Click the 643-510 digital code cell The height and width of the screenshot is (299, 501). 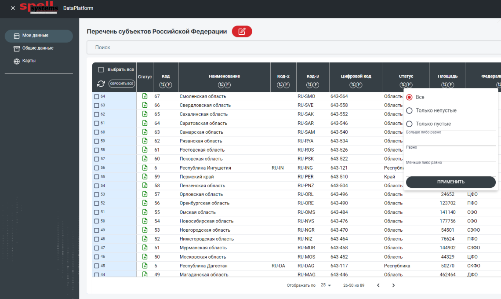339,176
